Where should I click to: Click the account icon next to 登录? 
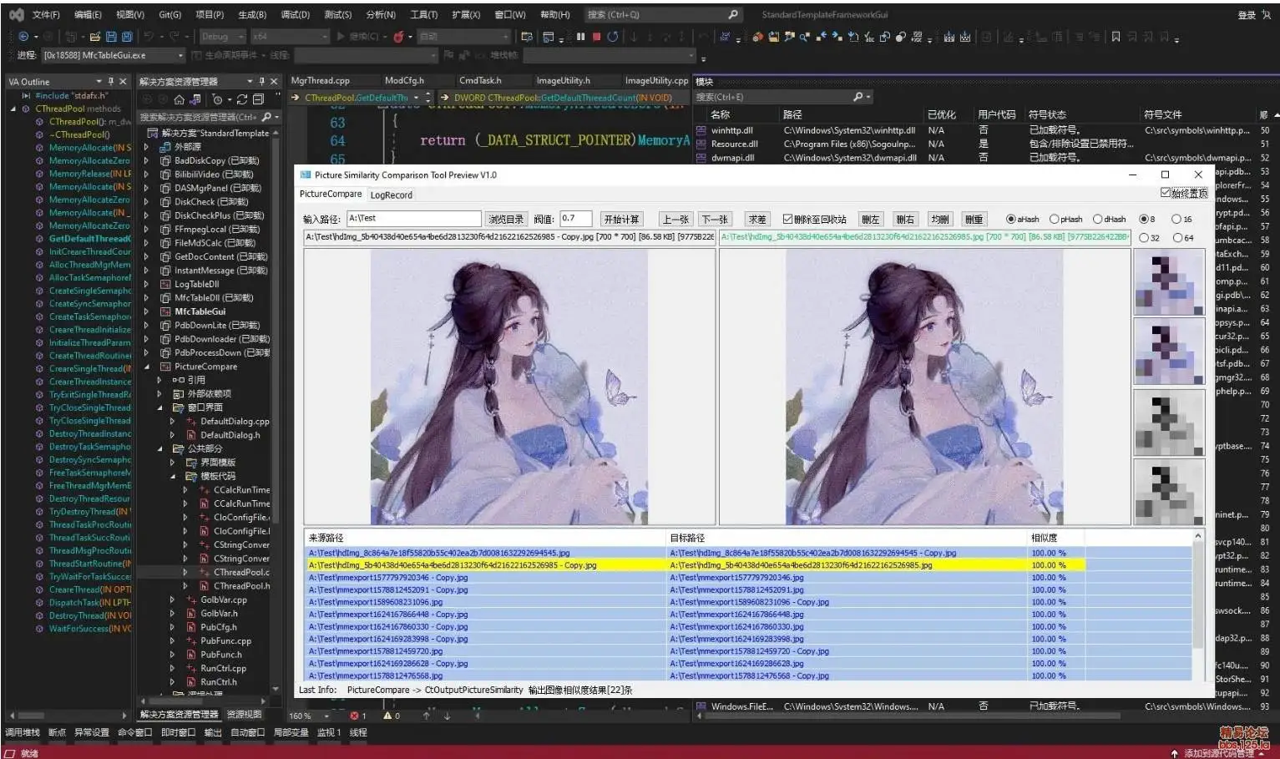pyautogui.click(x=1266, y=14)
